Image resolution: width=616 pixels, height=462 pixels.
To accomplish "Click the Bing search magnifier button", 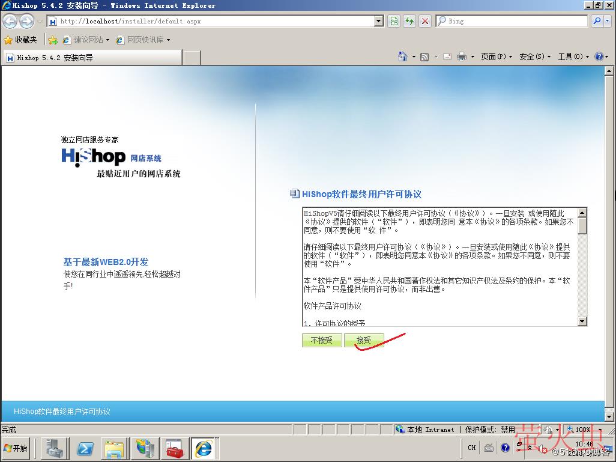I will click(597, 21).
